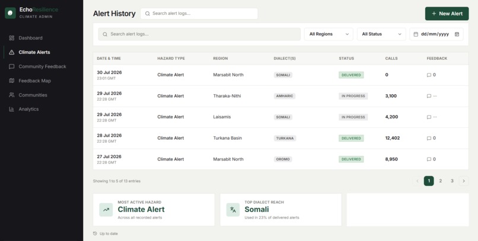Viewport: 478px width, 241px height.
Task: Click the Up to date refresh icon
Action: (95, 234)
